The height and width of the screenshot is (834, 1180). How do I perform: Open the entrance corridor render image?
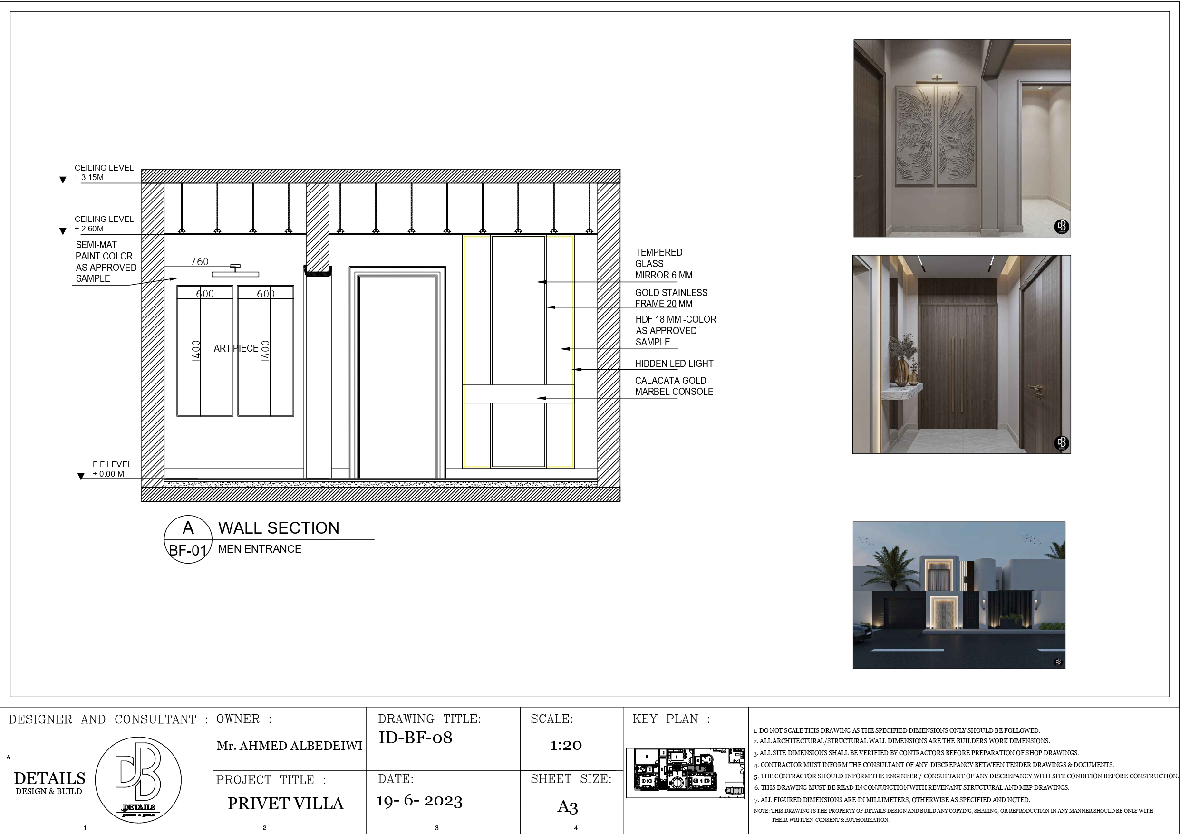click(x=961, y=354)
